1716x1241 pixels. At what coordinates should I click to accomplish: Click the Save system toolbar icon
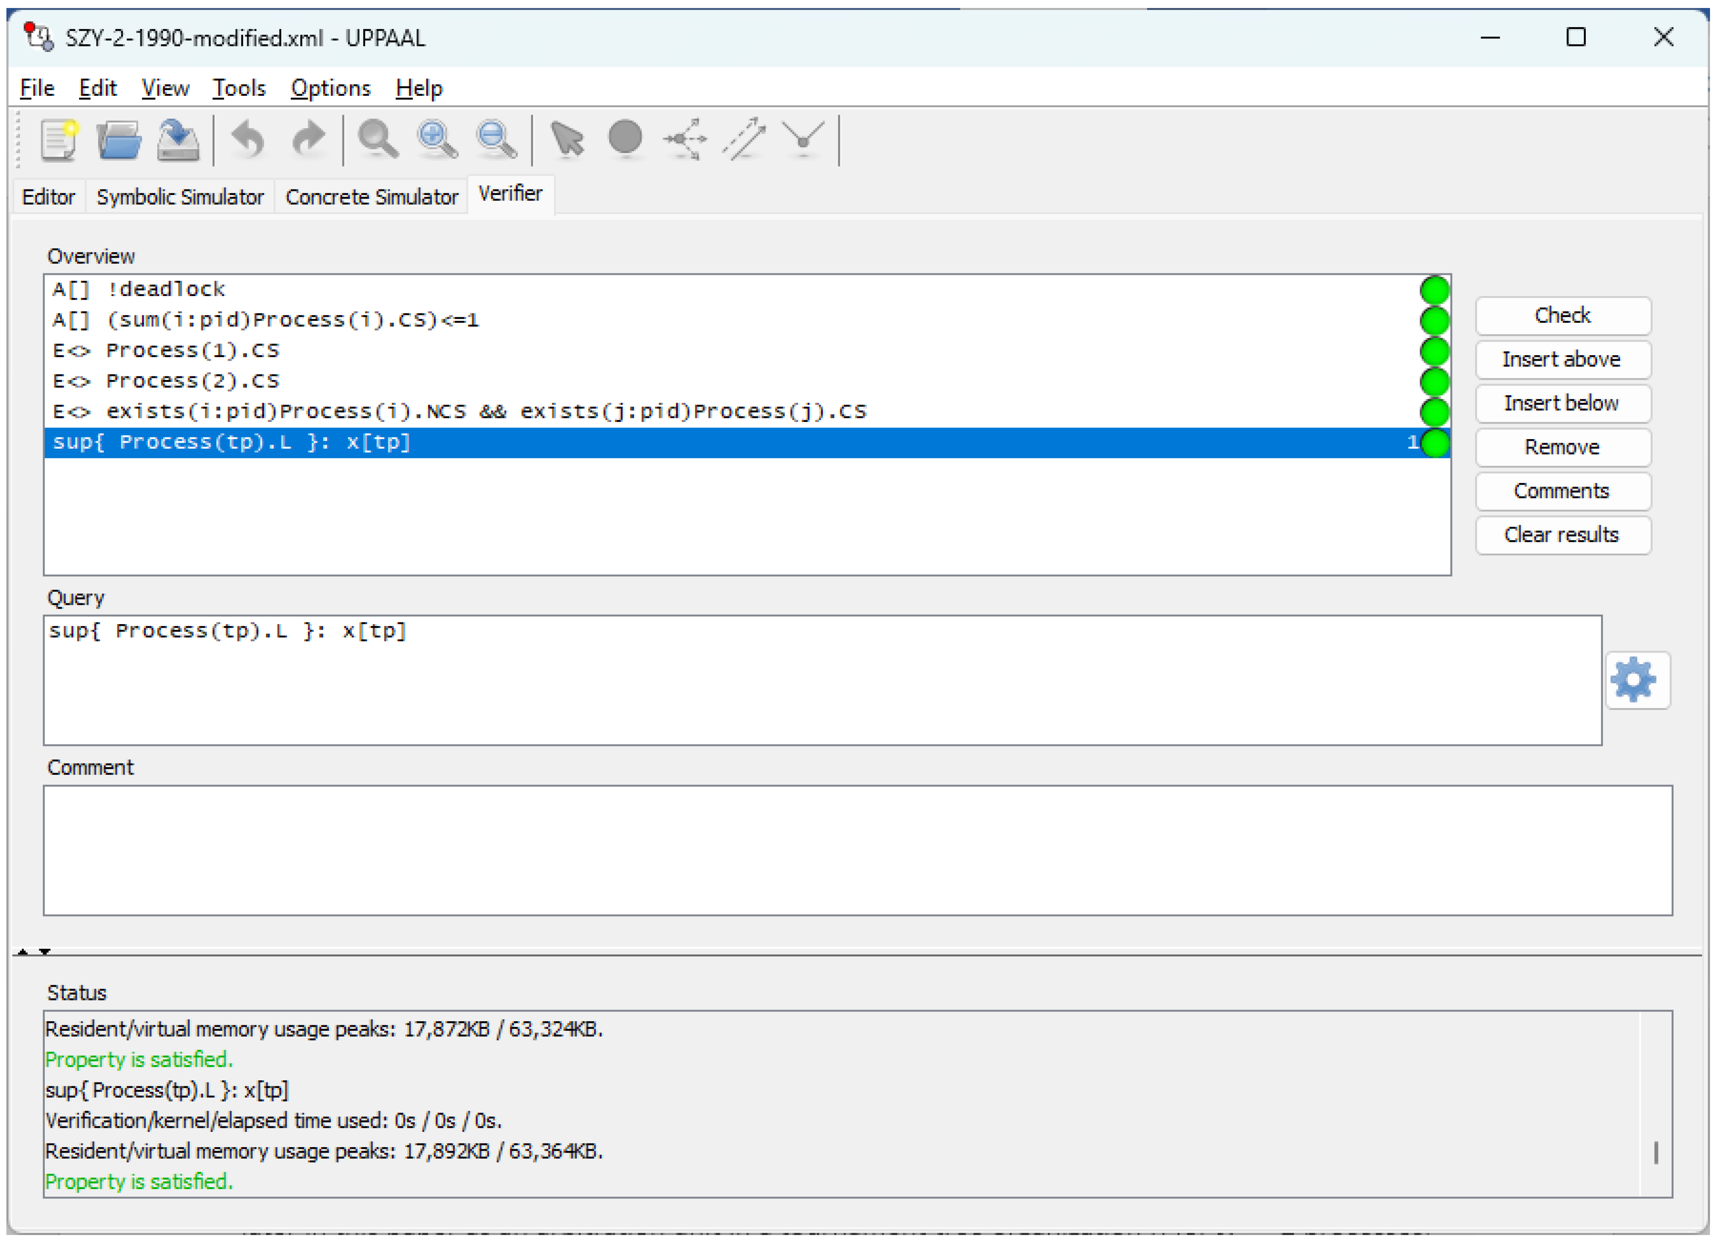click(x=178, y=140)
